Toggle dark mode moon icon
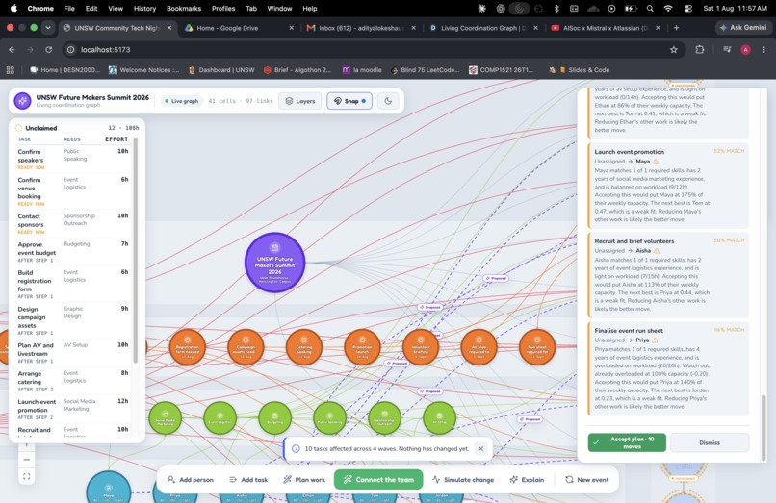This screenshot has height=503, width=776. tap(388, 101)
